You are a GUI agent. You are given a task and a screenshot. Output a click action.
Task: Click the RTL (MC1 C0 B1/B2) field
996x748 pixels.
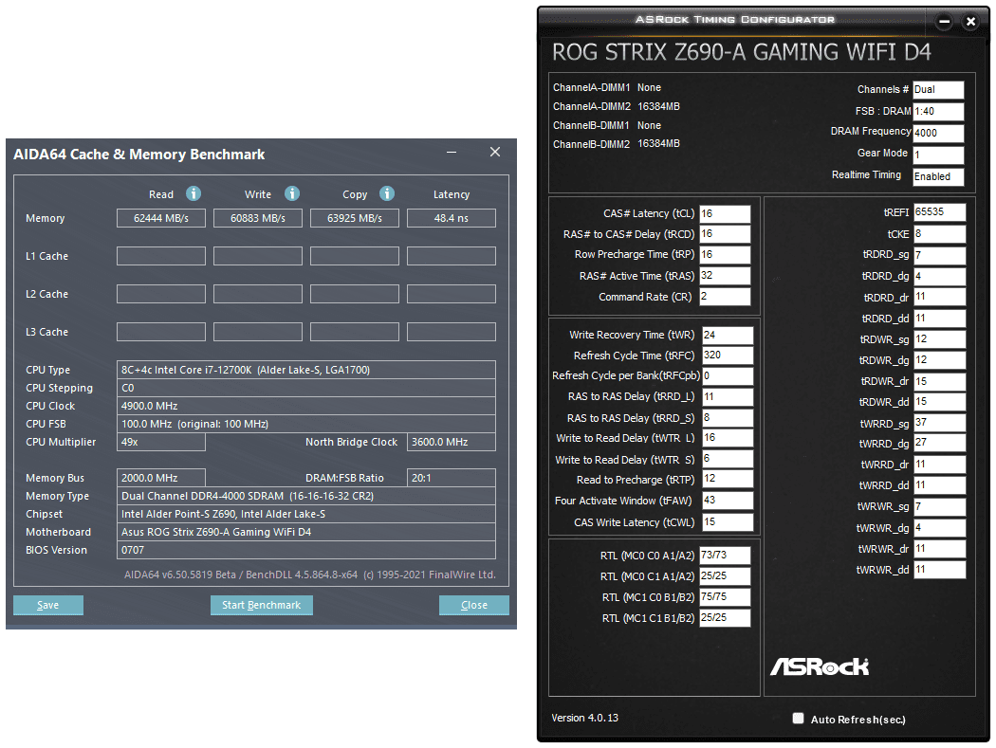725,597
